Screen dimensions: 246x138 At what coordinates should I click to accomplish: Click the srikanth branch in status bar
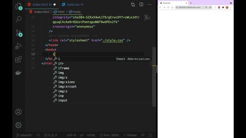coord(24,135)
